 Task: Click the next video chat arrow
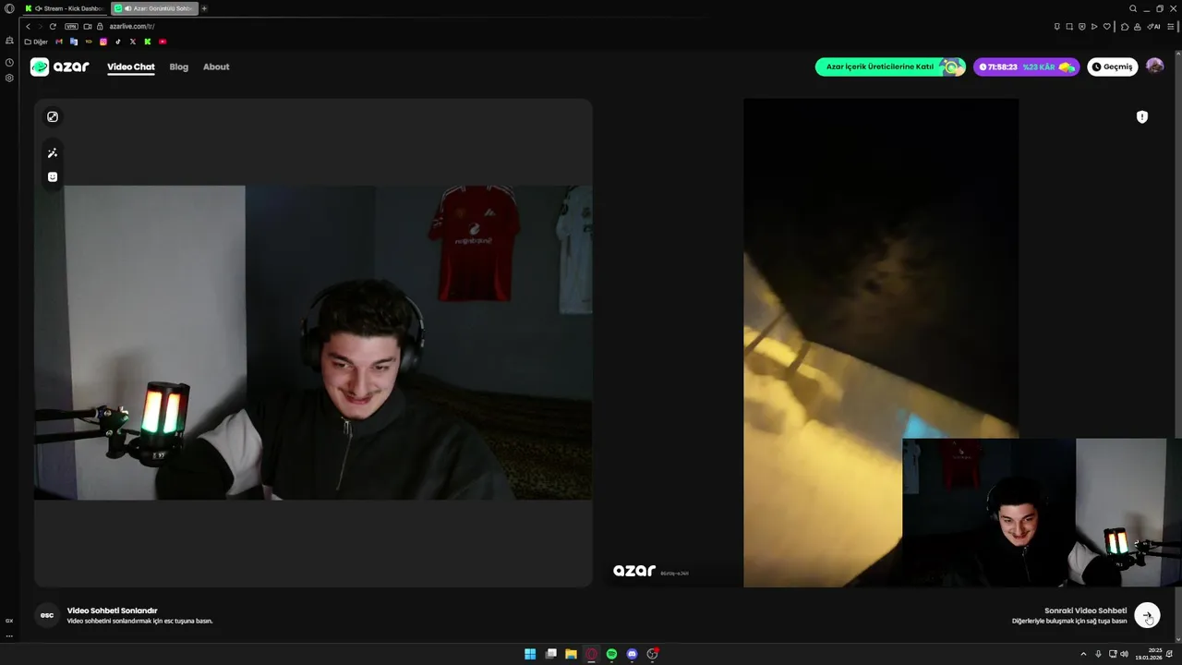(1147, 615)
